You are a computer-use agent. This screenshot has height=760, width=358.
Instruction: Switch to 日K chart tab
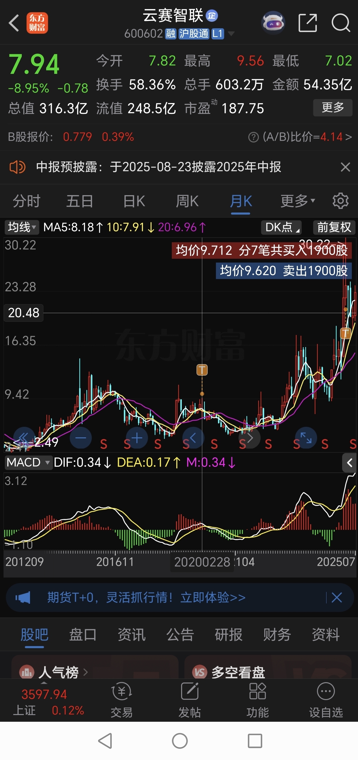click(134, 201)
